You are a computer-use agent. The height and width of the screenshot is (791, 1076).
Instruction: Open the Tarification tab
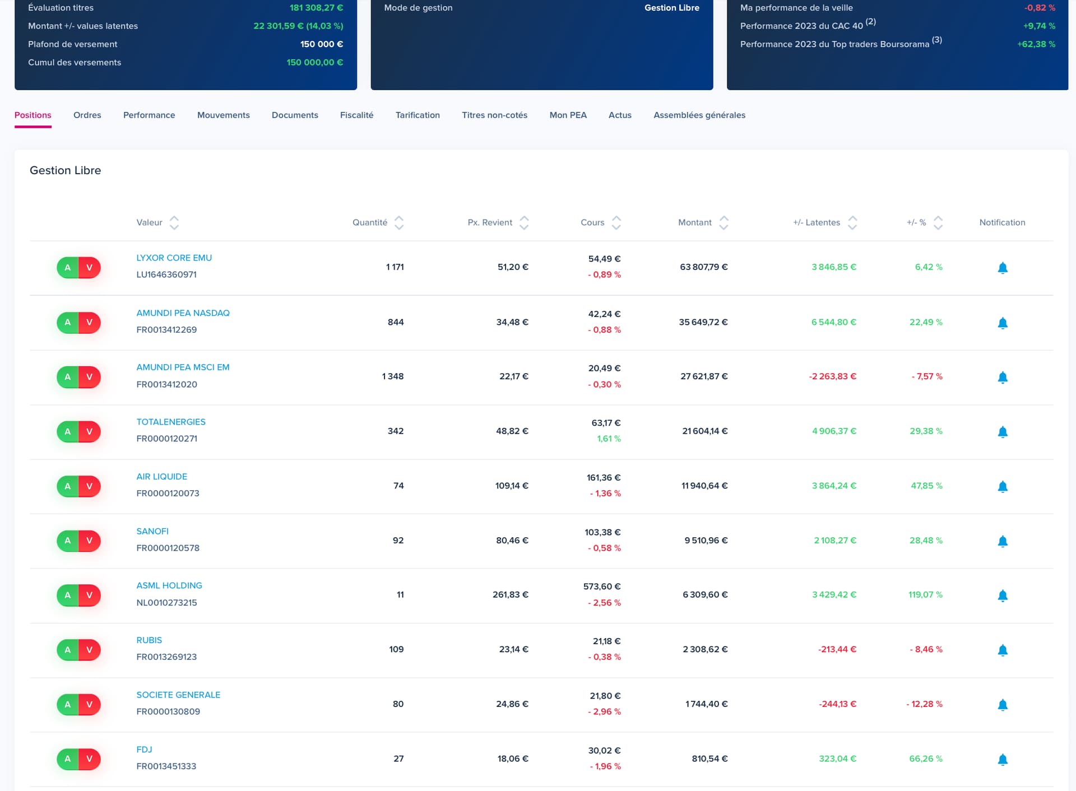click(x=418, y=115)
